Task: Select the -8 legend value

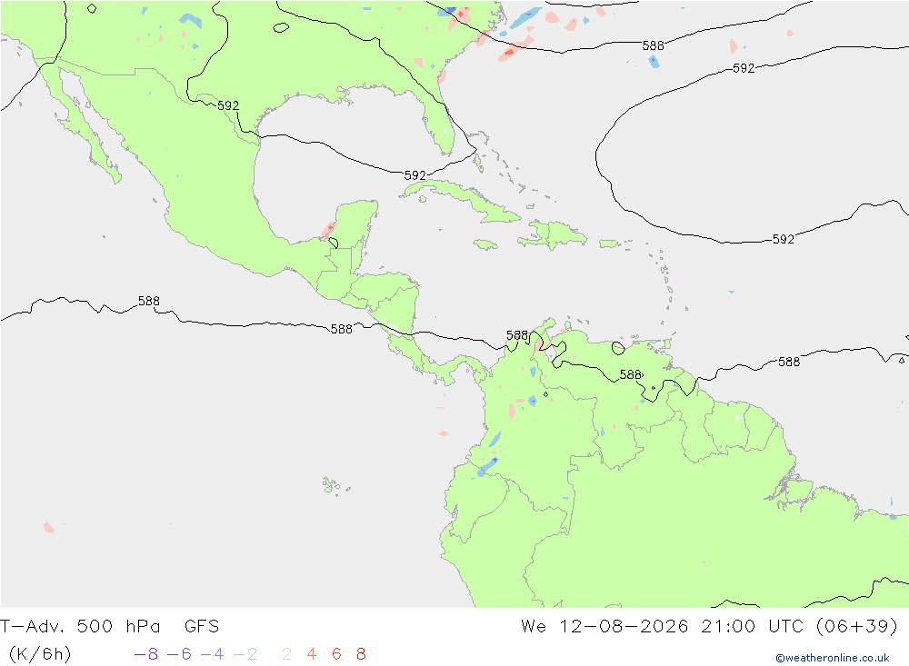Action: (146, 654)
